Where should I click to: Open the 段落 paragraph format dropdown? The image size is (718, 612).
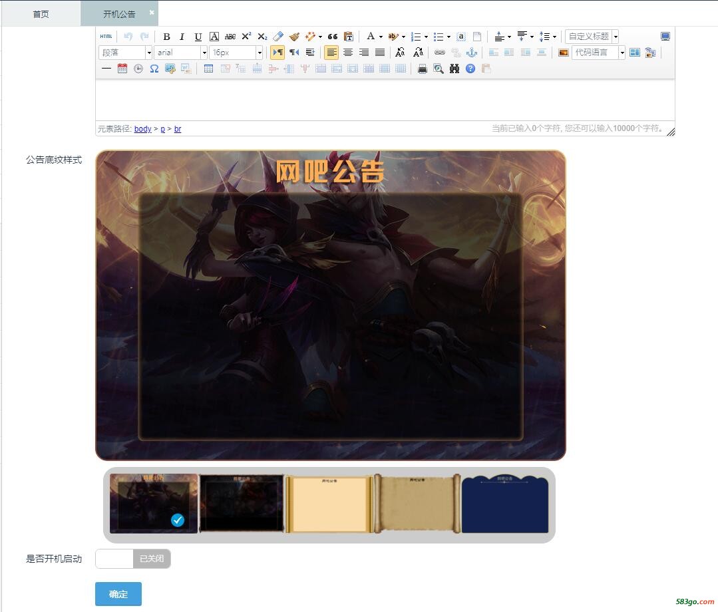pos(125,53)
